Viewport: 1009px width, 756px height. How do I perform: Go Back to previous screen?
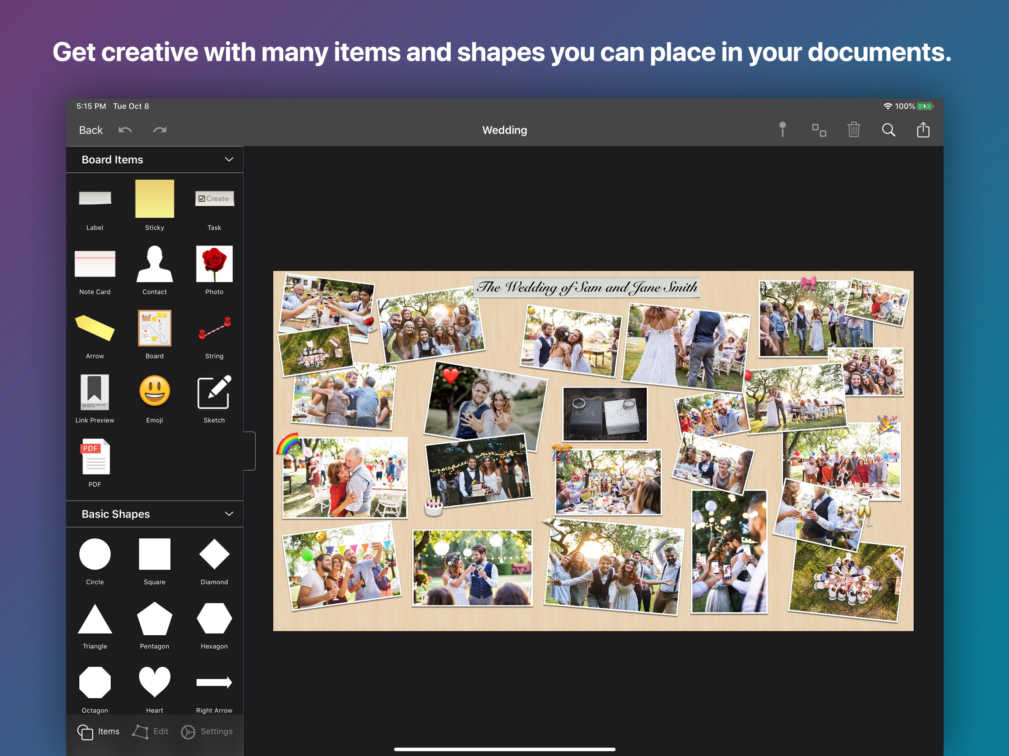[x=91, y=130]
